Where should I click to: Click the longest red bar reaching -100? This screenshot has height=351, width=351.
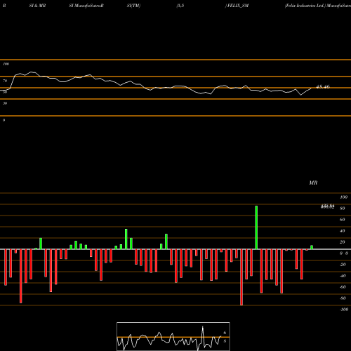pyautogui.click(x=241, y=277)
